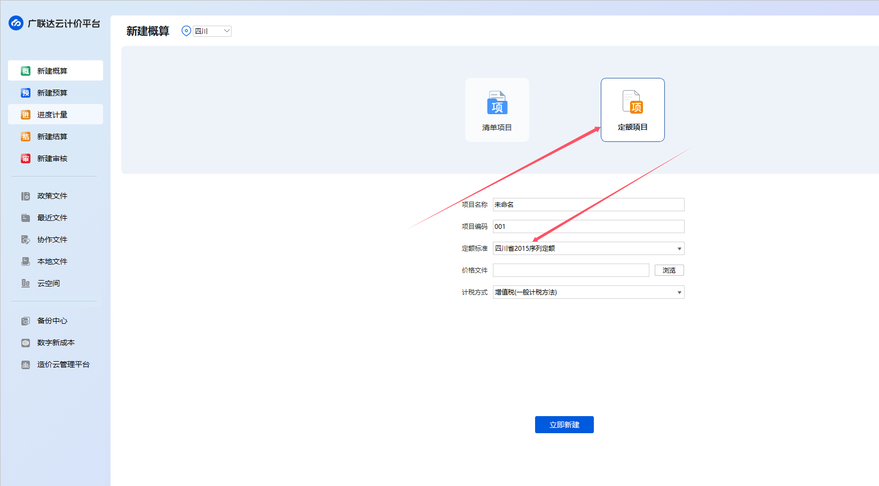Screen dimensions: 879x486
Task: Go to 进度计量 in the sidebar
Action: [x=56, y=114]
